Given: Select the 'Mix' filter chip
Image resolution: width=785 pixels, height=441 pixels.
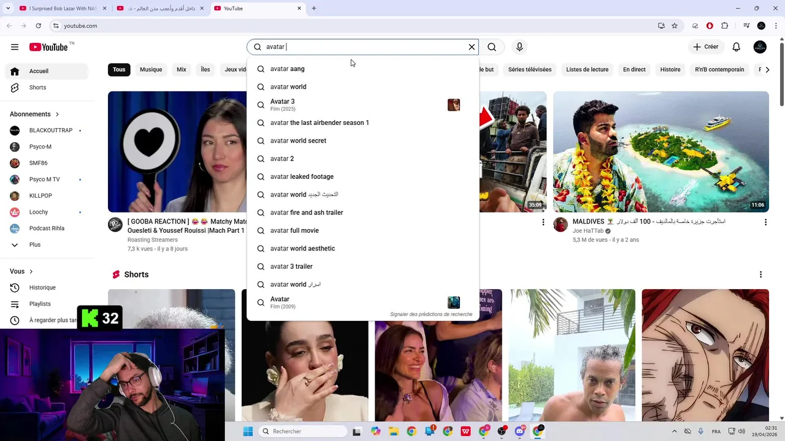Looking at the screenshot, I should 182,69.
